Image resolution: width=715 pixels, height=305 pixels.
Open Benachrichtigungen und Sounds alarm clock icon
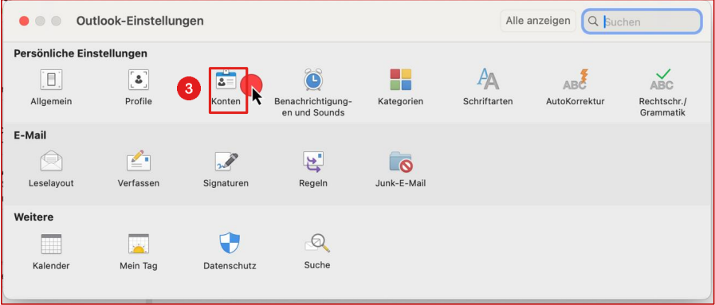click(x=313, y=80)
